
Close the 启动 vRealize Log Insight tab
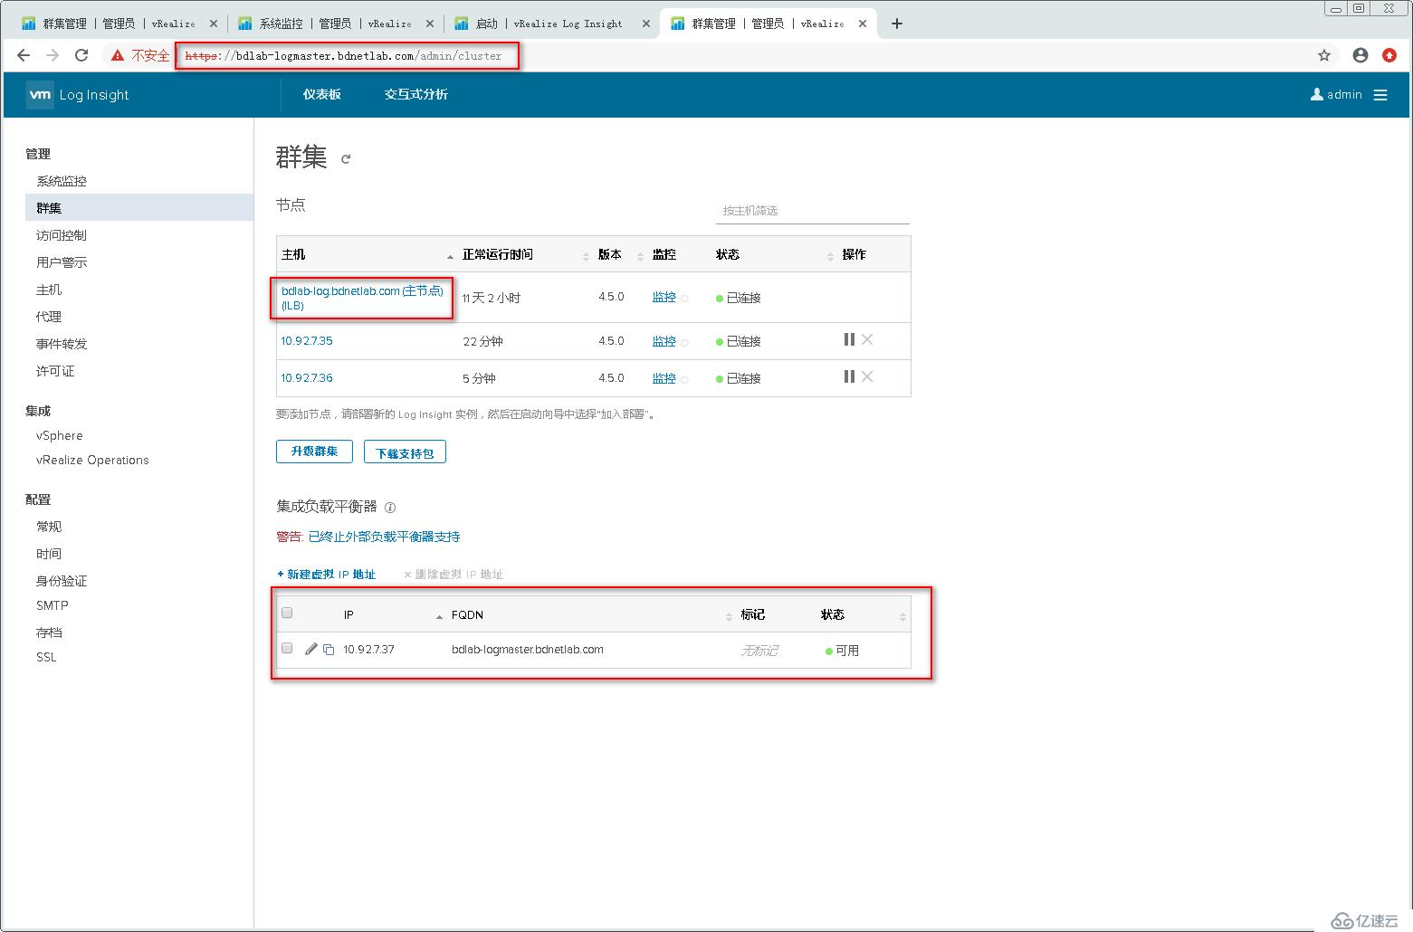click(646, 24)
